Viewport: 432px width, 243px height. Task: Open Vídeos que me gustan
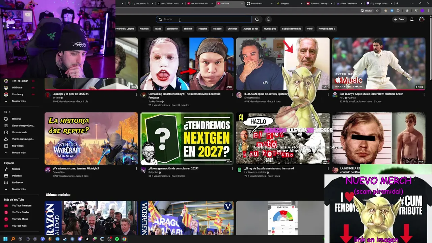pos(19,139)
